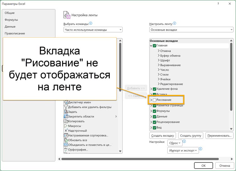Expand the Выравнивание group

[x=158, y=65]
